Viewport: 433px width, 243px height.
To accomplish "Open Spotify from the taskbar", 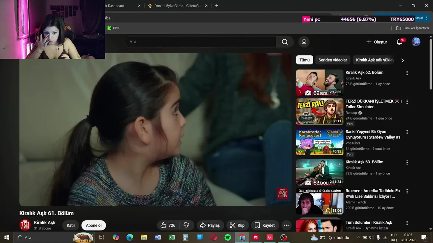I will click(x=228, y=237).
